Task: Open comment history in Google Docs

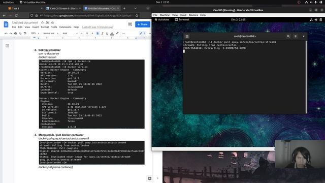Action: 130,24
